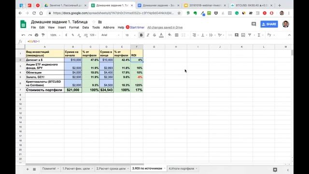Viewport: 309px width, 174px height.
Task: Open the File menu
Action: coord(33,28)
